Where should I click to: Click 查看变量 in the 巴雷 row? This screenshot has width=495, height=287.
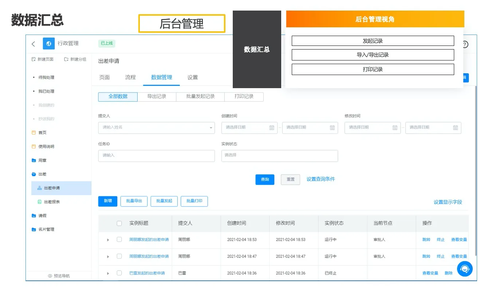(x=430, y=273)
